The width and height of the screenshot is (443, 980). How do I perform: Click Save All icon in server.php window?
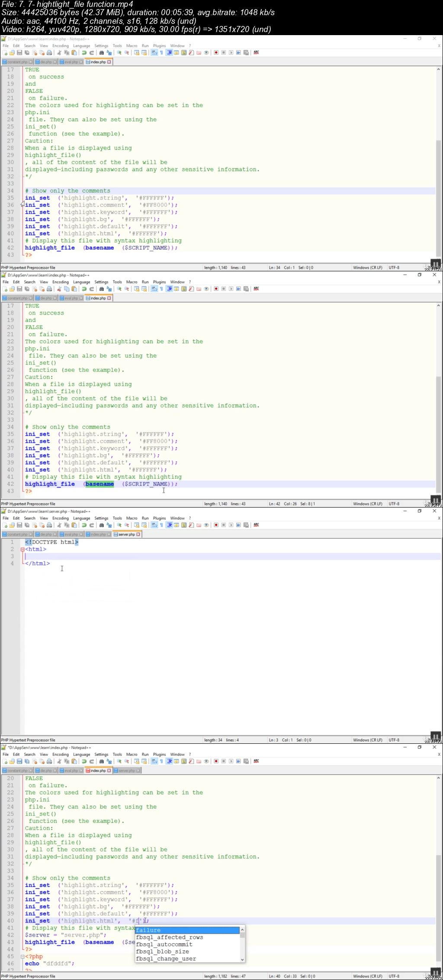point(26,525)
